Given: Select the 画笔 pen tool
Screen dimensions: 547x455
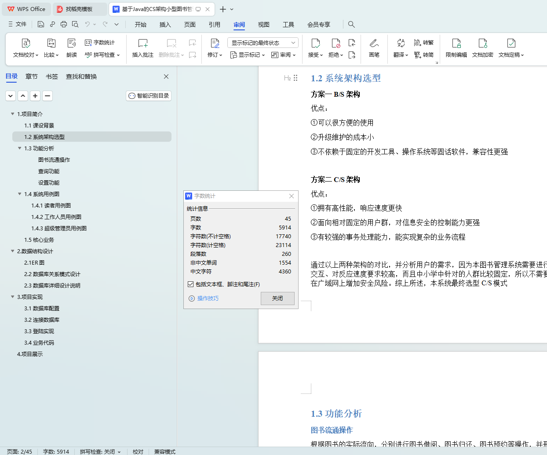Looking at the screenshot, I should 374,48.
